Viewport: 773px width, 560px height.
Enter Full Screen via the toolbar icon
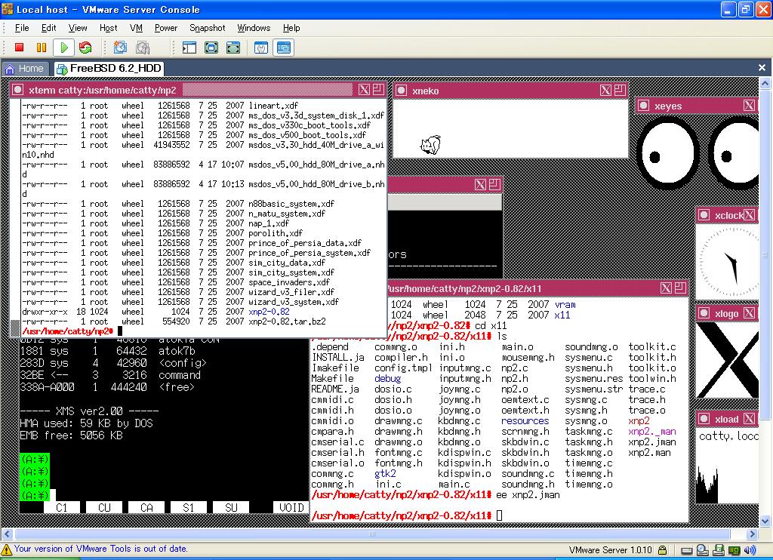pyautogui.click(x=233, y=48)
